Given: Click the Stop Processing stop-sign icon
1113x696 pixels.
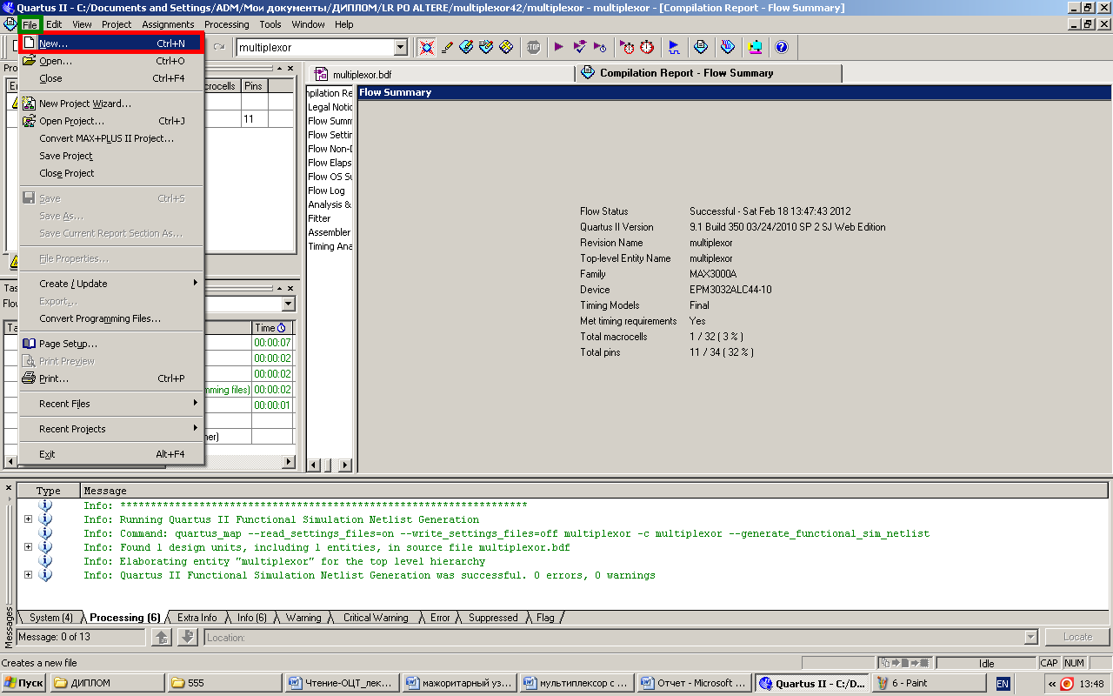Looking at the screenshot, I should coord(533,47).
